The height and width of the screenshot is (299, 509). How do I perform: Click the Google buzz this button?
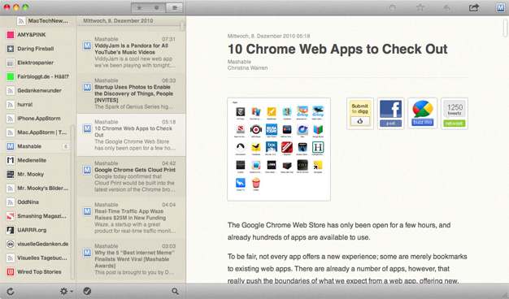(422, 114)
